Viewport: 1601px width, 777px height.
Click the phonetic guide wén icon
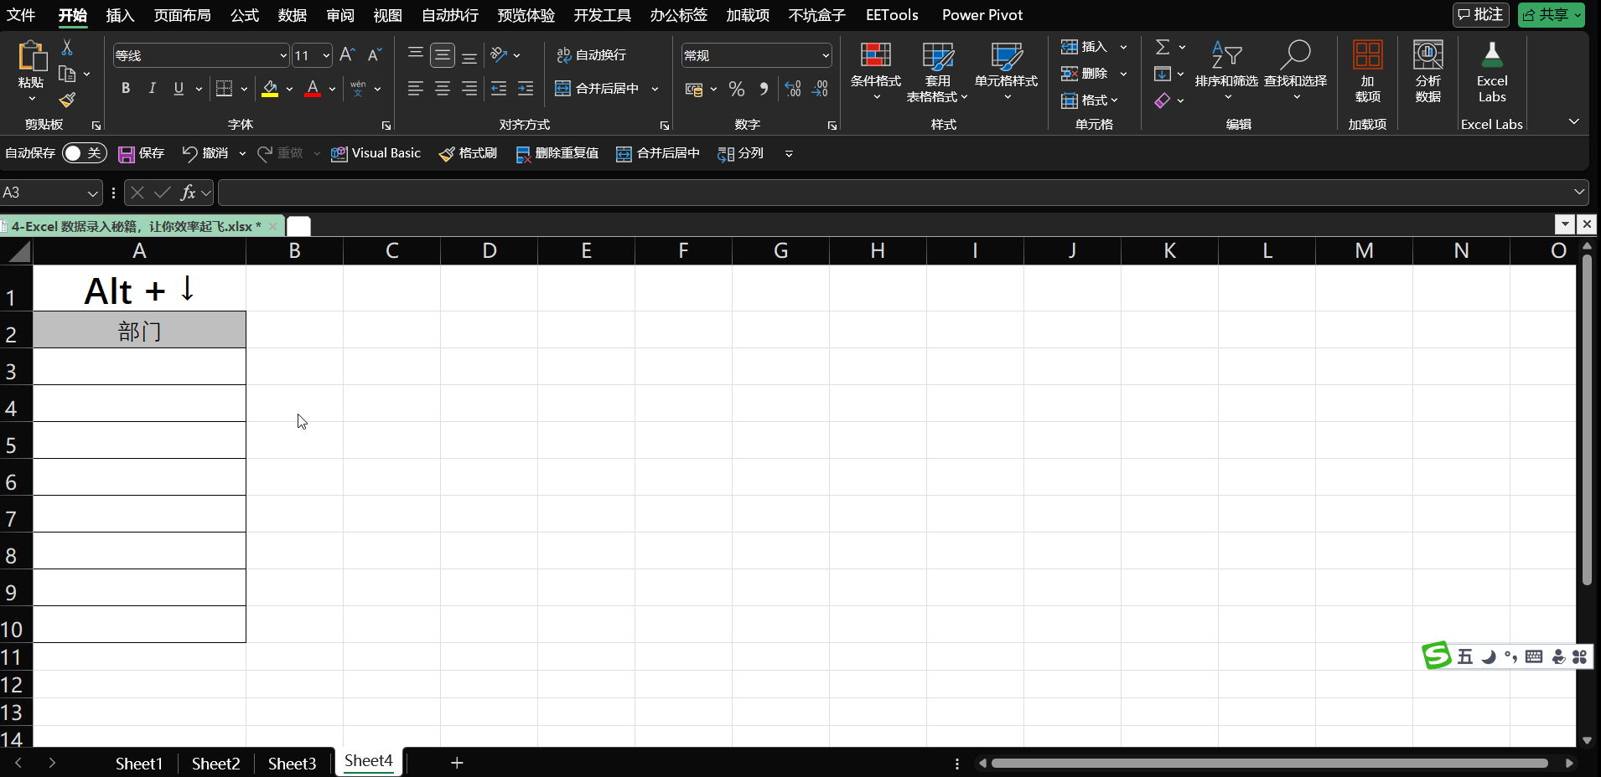pos(358,88)
